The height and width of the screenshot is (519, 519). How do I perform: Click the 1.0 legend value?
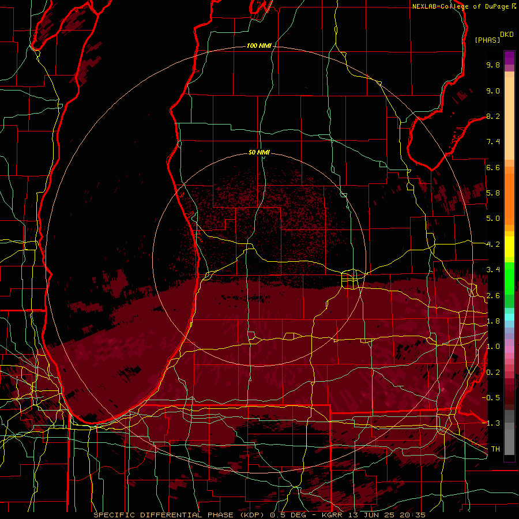(493, 347)
